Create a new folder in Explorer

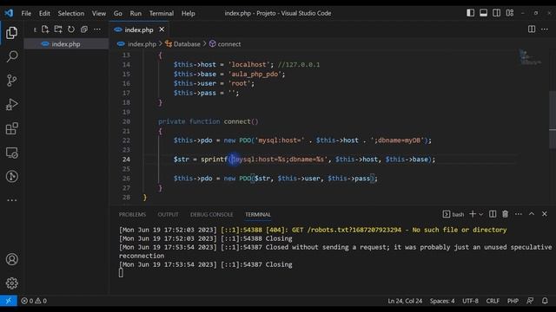click(58, 29)
